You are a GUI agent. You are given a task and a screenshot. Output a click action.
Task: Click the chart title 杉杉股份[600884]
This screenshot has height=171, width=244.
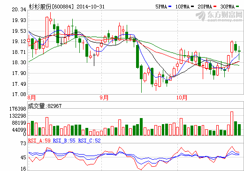click(x=51, y=7)
